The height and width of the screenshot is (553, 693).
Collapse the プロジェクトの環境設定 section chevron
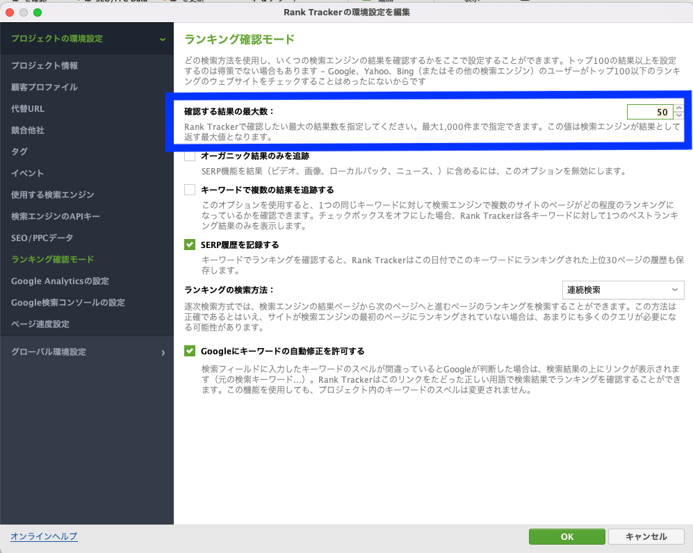tap(163, 40)
